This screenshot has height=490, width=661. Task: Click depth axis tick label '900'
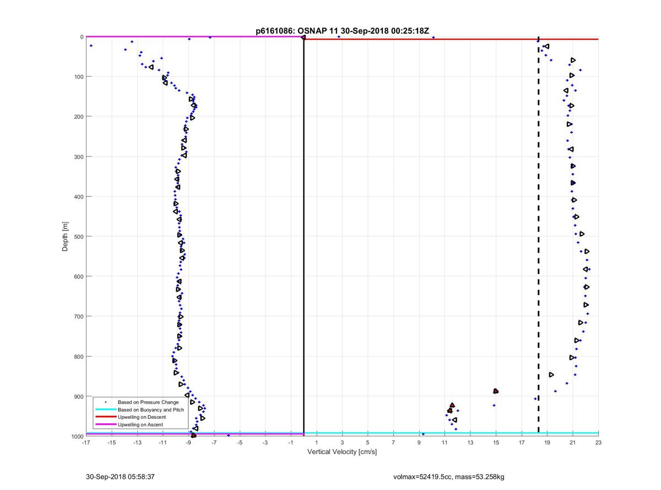[78, 396]
